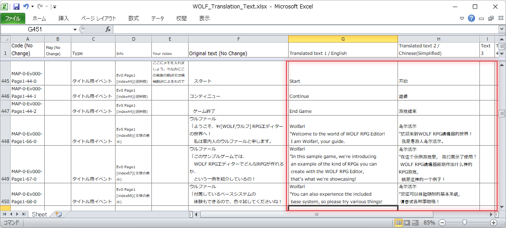506x228 pixels.
Task: Click next sheet navigation arrow
Action: 17,214
